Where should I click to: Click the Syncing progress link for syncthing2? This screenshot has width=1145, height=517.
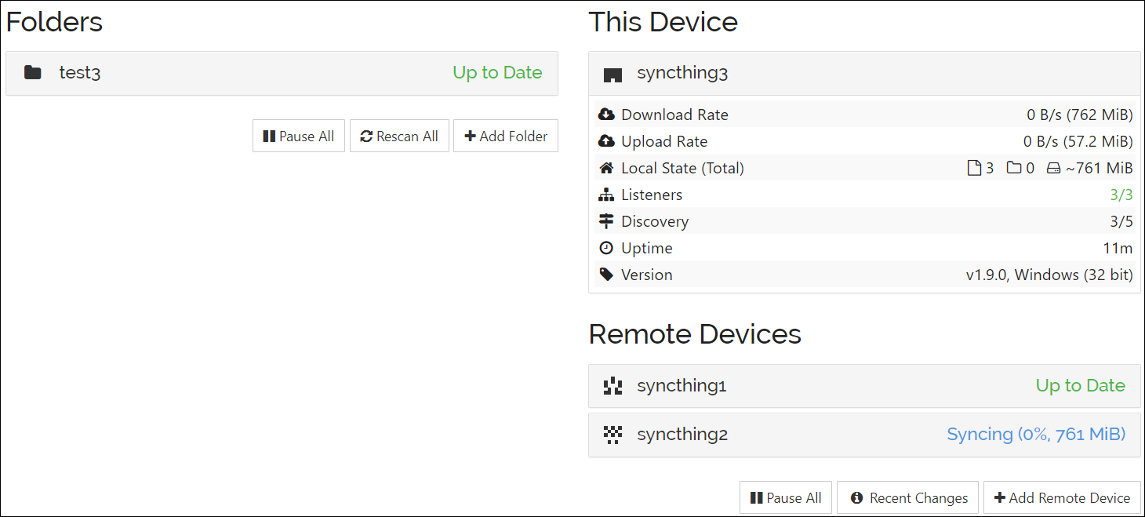click(1036, 434)
